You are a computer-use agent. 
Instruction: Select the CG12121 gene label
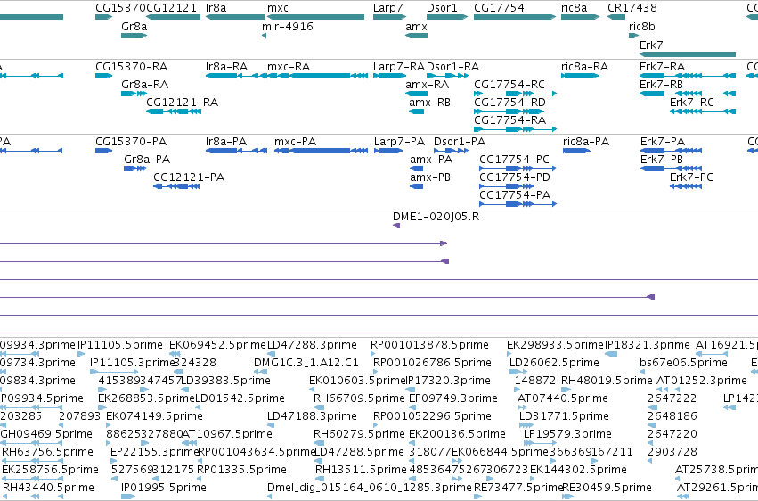coord(172,8)
